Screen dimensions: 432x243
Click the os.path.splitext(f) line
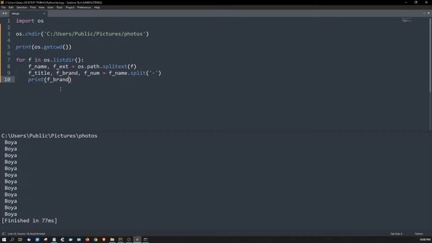pyautogui.click(x=82, y=66)
